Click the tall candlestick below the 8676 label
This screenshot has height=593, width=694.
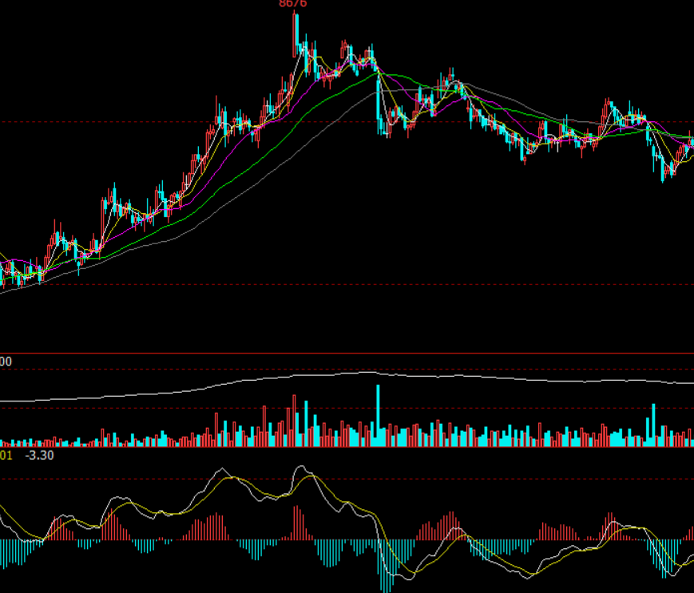coord(296,32)
